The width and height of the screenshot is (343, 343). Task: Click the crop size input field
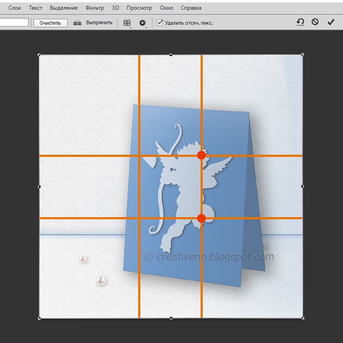pyautogui.click(x=14, y=22)
